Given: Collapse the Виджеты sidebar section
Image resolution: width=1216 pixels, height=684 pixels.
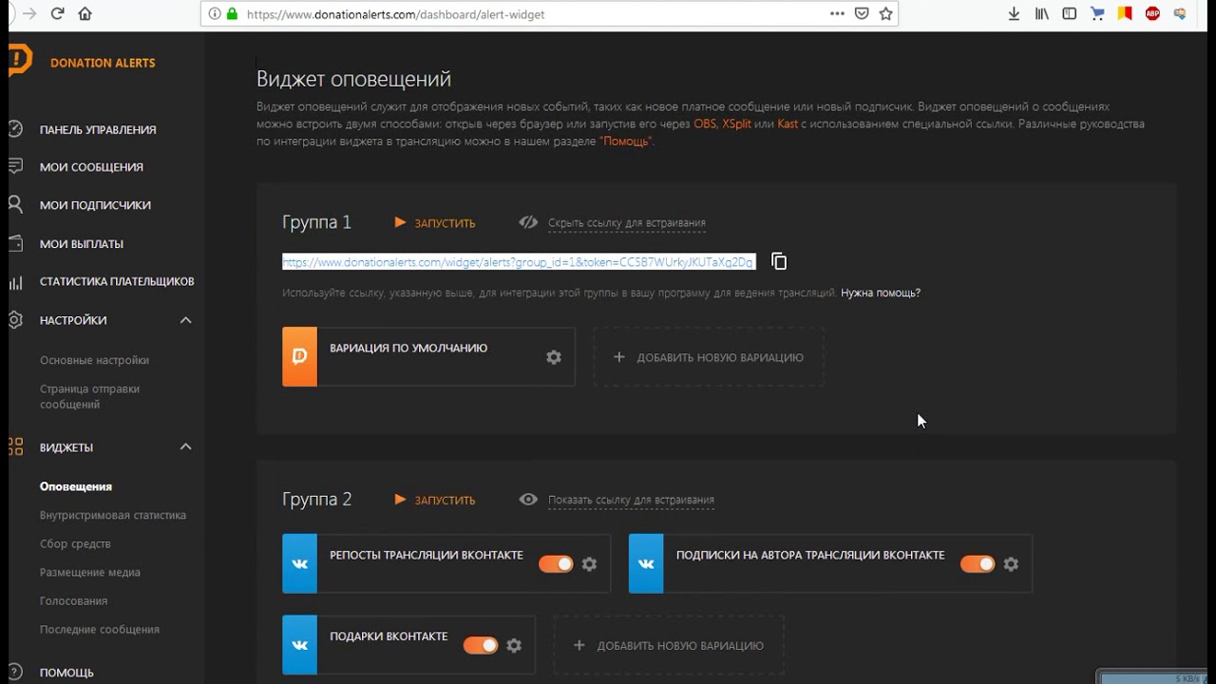Looking at the screenshot, I should point(185,446).
